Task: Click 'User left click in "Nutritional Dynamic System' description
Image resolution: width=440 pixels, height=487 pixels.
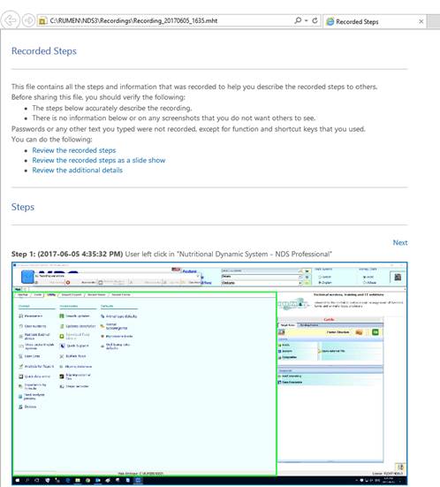Action: 228,254
